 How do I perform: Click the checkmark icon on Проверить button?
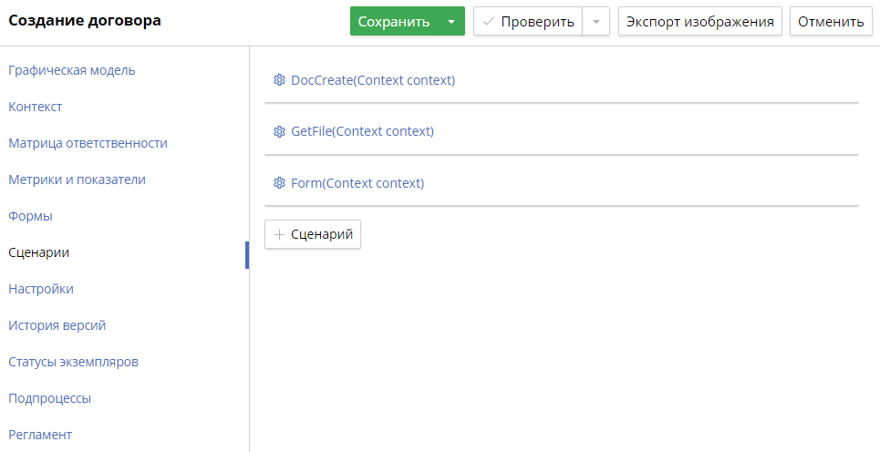point(488,22)
